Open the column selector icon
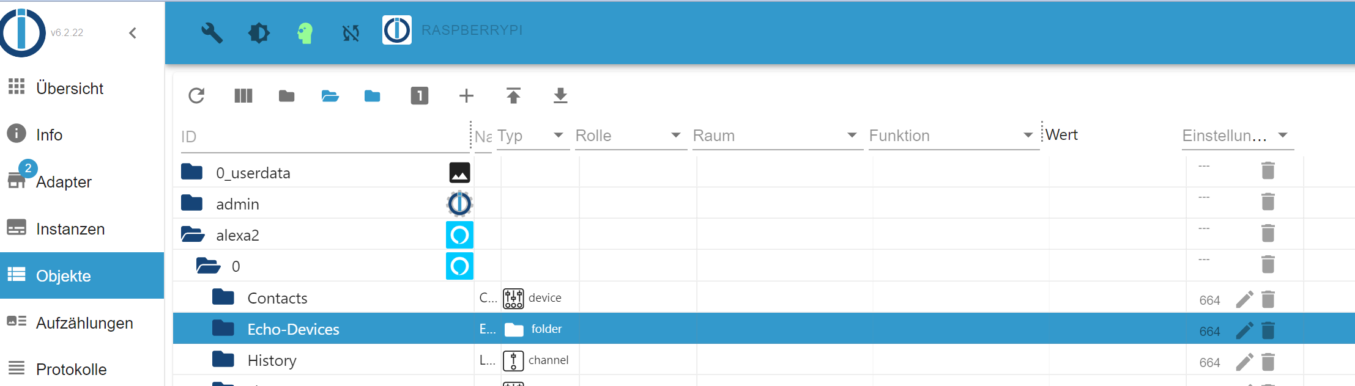This screenshot has height=386, width=1355. coord(243,96)
